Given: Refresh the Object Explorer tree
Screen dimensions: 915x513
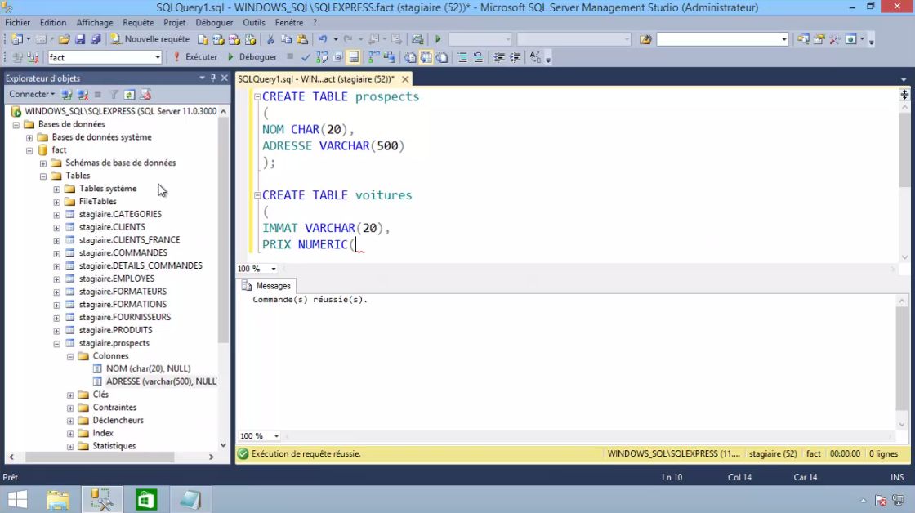Looking at the screenshot, I should [129, 93].
